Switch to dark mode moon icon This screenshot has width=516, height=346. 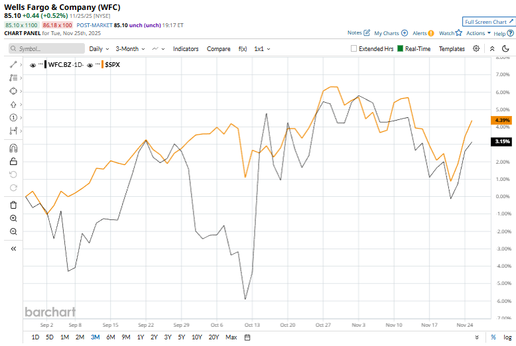(506, 48)
